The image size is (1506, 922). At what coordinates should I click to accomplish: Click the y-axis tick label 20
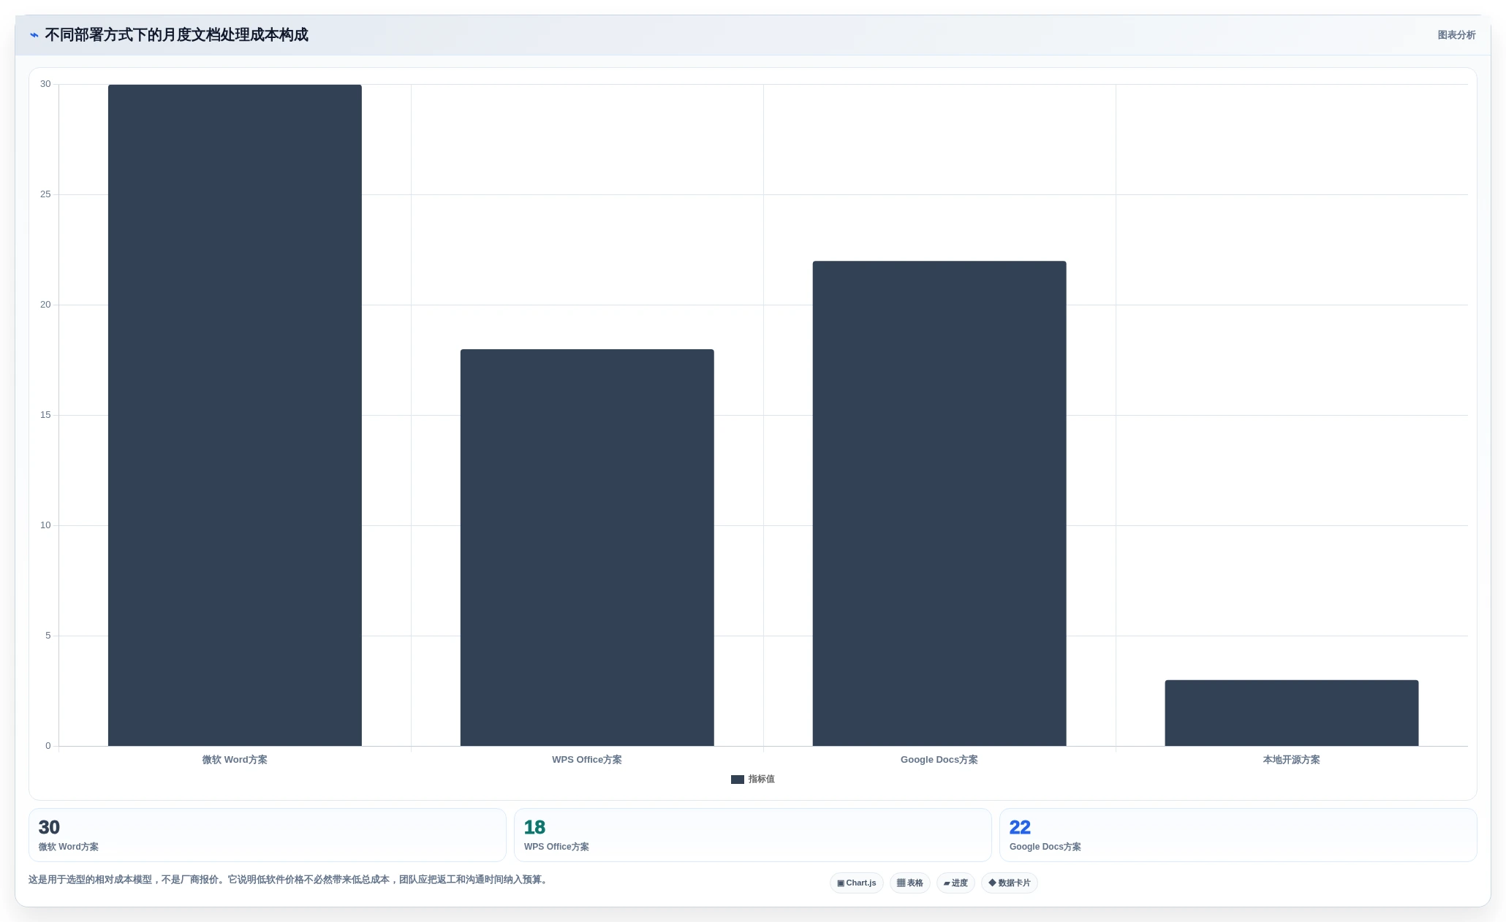pyautogui.click(x=45, y=305)
